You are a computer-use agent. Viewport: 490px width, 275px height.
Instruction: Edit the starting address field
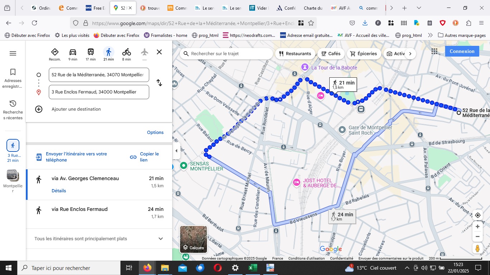coord(99,75)
